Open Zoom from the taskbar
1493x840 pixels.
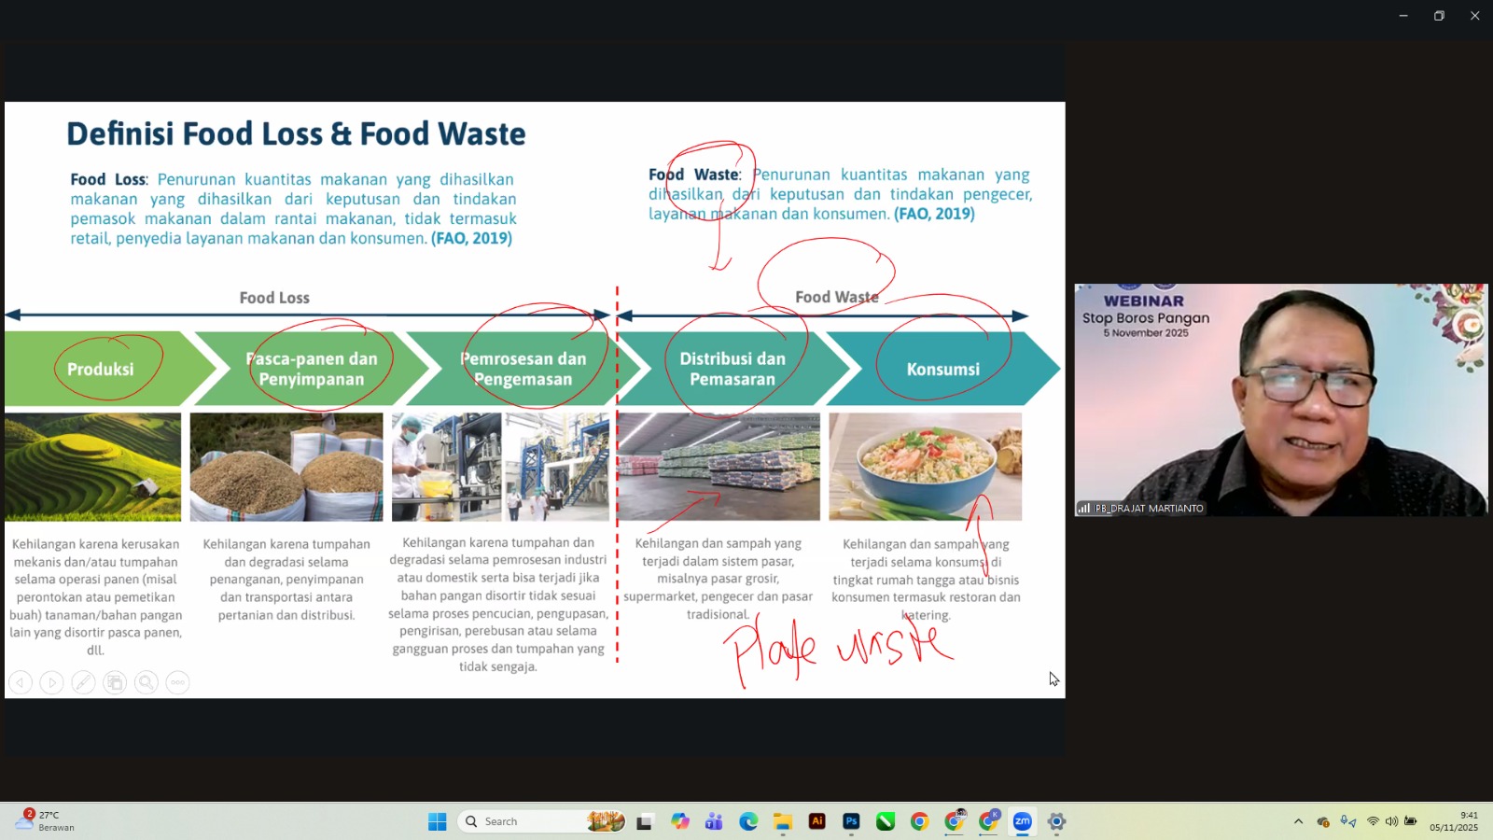1023,821
